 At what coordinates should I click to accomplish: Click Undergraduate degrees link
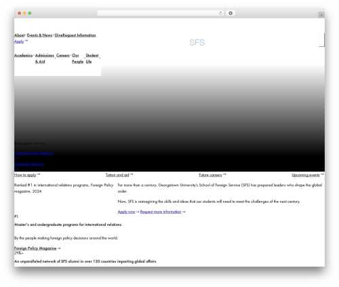[34, 153]
